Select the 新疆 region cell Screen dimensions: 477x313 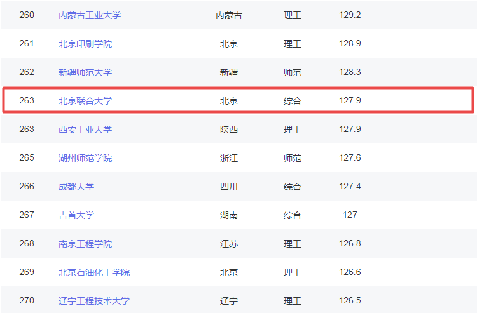tap(229, 72)
